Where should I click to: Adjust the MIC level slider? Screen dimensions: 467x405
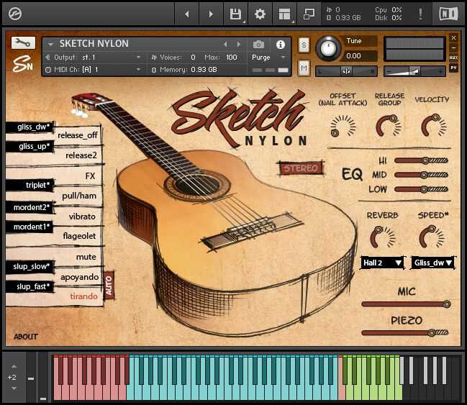coord(407,304)
